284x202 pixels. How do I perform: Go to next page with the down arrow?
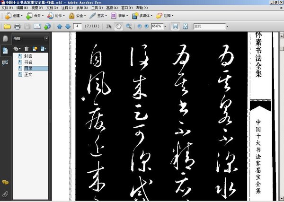point(68,26)
